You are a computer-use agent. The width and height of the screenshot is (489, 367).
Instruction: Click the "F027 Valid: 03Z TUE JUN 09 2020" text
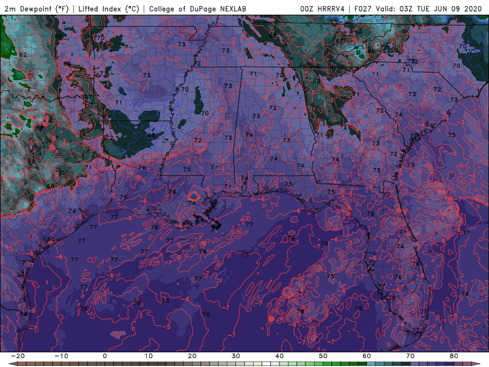coord(418,9)
